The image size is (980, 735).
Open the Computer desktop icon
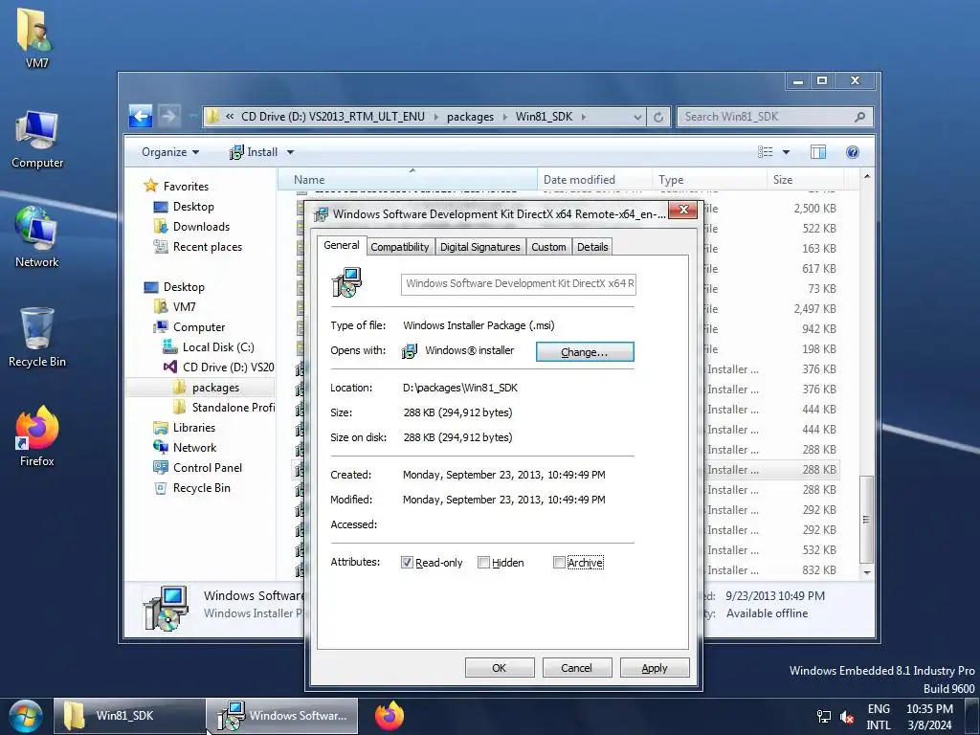click(37, 139)
